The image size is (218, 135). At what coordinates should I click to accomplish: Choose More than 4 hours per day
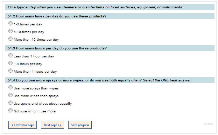point(10,71)
